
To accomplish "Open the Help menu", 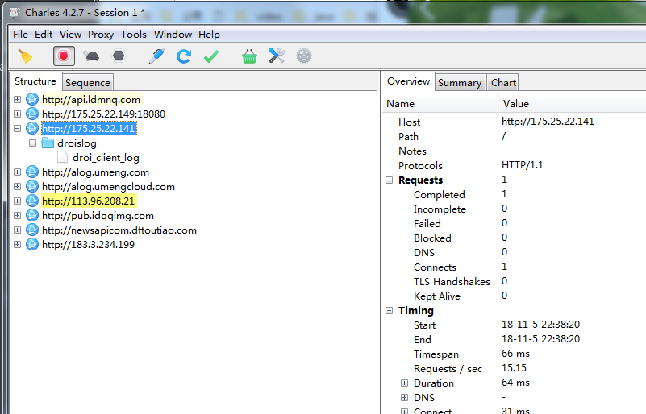I will [209, 35].
